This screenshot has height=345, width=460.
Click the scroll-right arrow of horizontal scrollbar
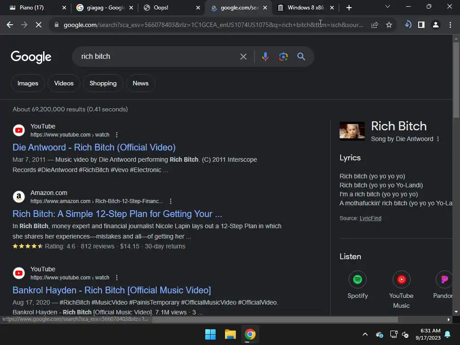[x=449, y=319]
